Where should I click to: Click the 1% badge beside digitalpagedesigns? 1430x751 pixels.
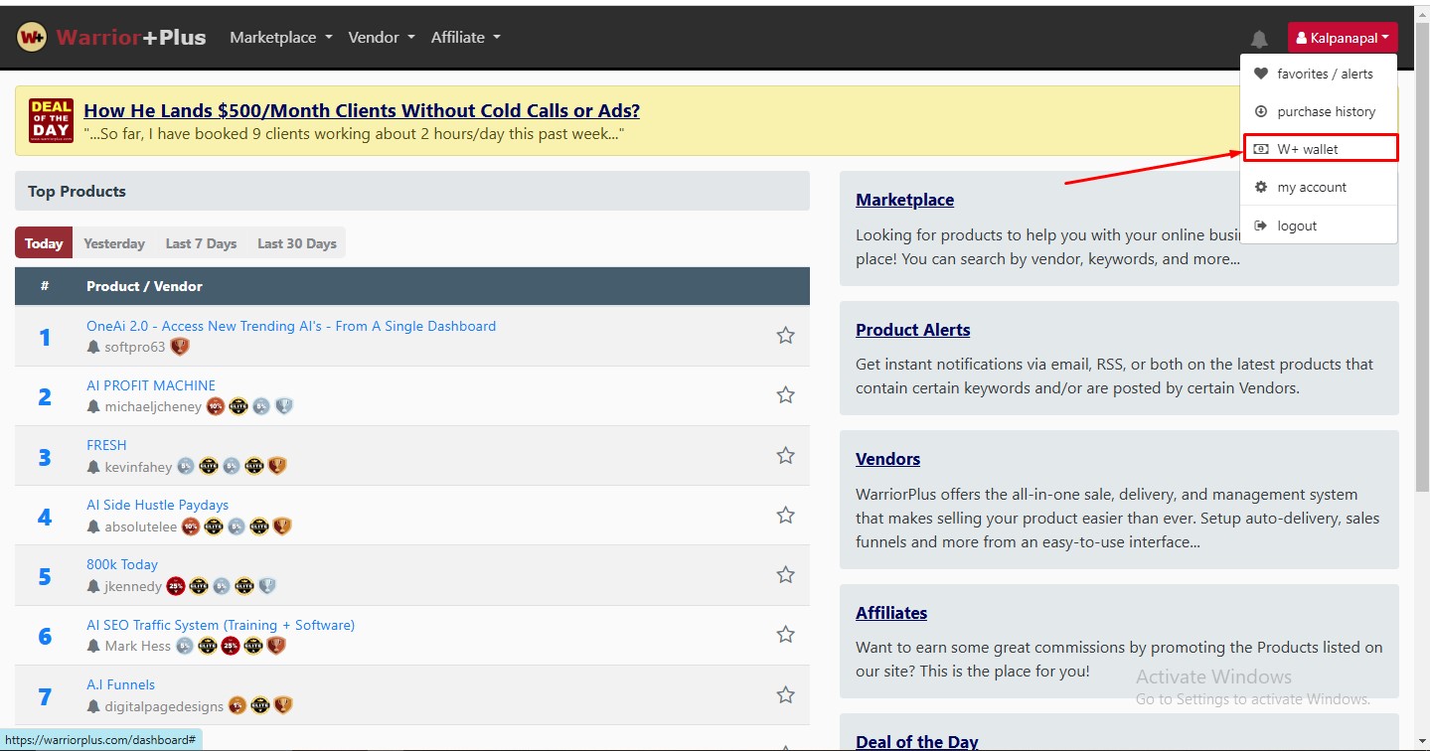pyautogui.click(x=238, y=706)
